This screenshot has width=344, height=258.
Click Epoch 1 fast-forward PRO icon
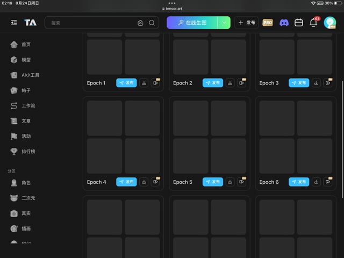(155, 83)
